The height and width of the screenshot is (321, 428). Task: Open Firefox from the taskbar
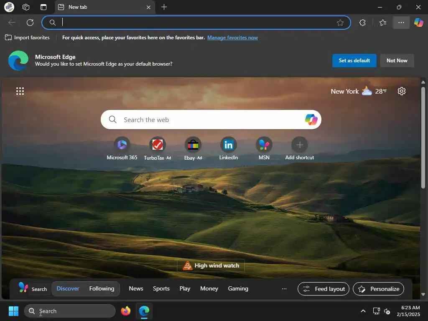pos(126,311)
